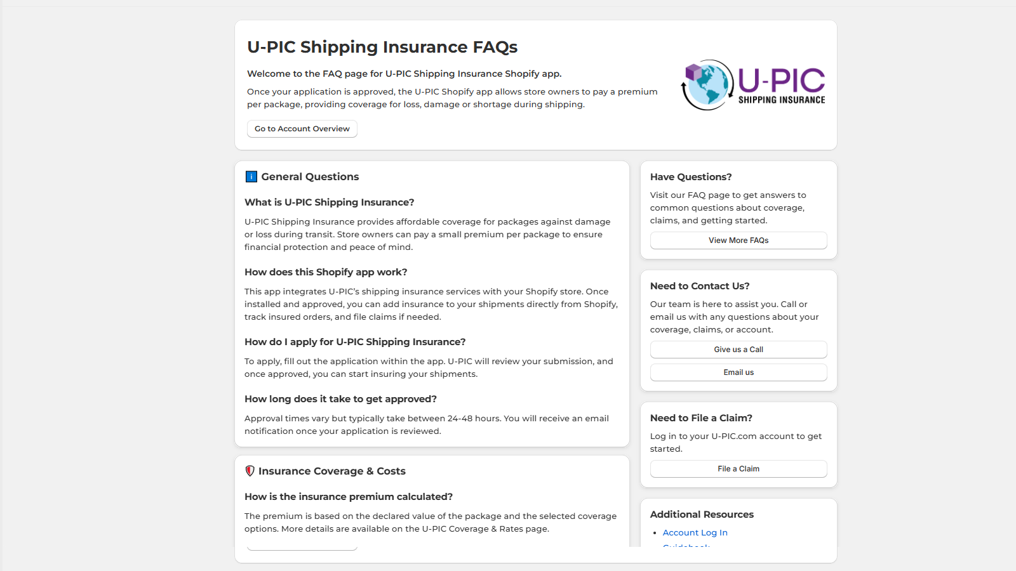The image size is (1016, 571).
Task: Click the U-PIC Shipping Insurance FAQs page title
Action: [x=382, y=47]
